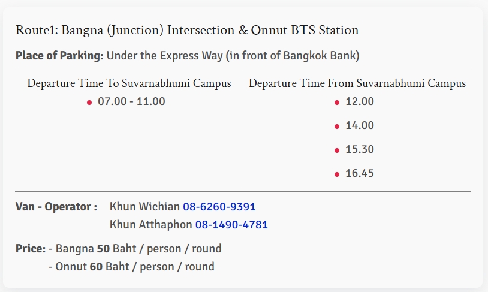Click the red bullet next to 12.00
The image size is (488, 292).
point(337,103)
